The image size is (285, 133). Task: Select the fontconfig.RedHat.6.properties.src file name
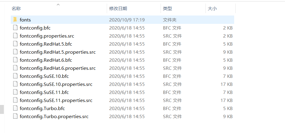pos(58,68)
